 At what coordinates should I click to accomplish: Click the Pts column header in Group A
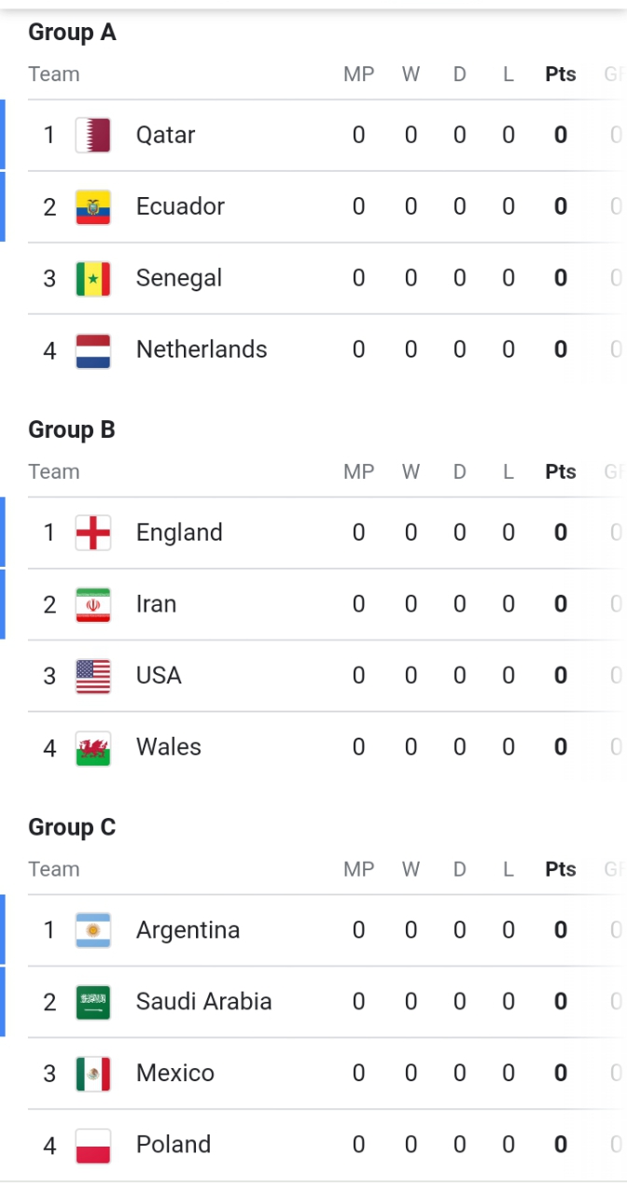(561, 75)
